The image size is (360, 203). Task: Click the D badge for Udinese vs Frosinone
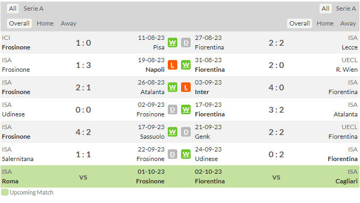[172, 110]
